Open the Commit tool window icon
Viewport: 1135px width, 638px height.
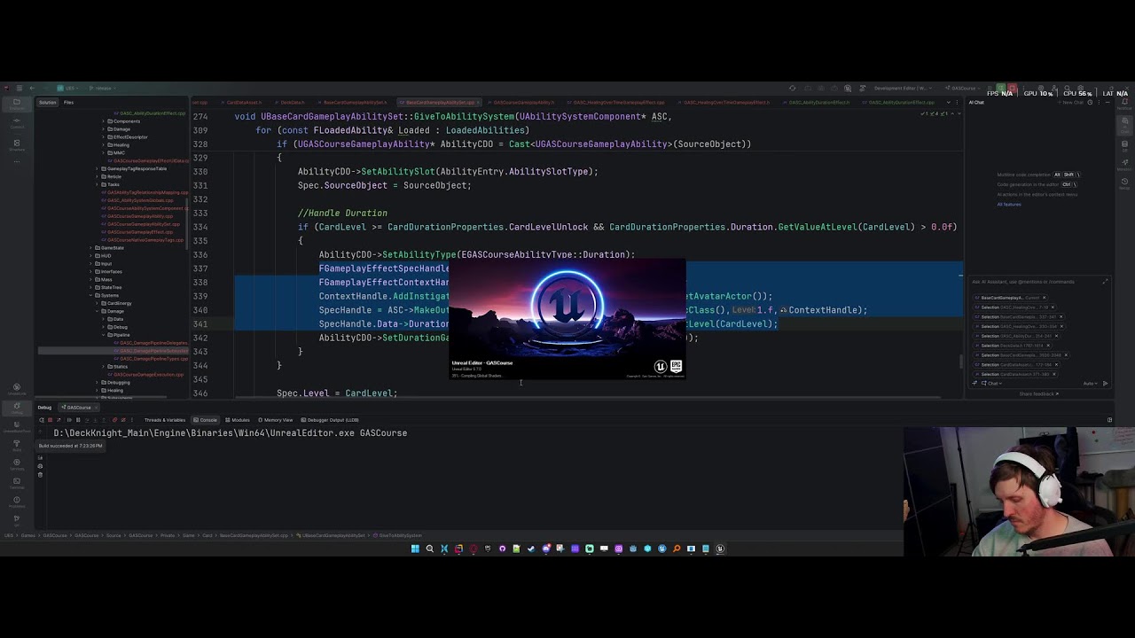[17, 122]
